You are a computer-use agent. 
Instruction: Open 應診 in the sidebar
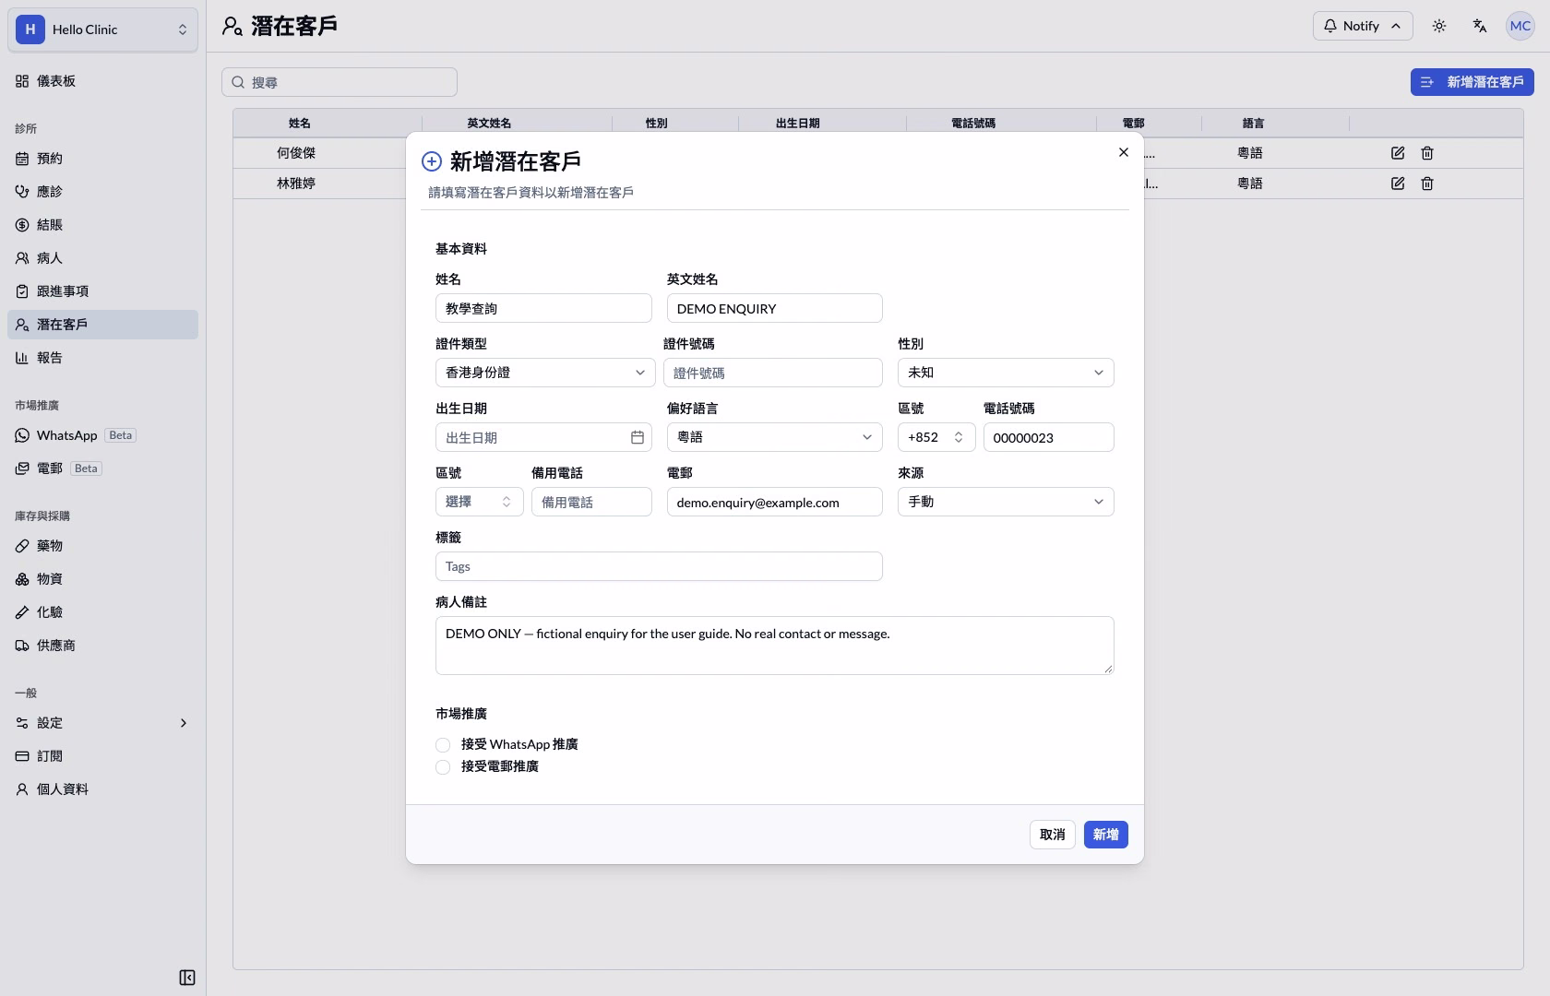point(102,192)
